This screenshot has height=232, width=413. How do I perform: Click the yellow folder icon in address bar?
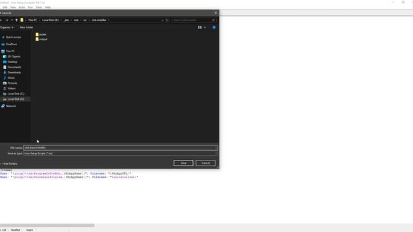tap(22, 20)
